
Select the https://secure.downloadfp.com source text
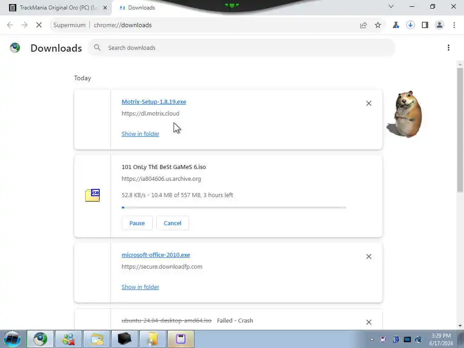click(162, 266)
